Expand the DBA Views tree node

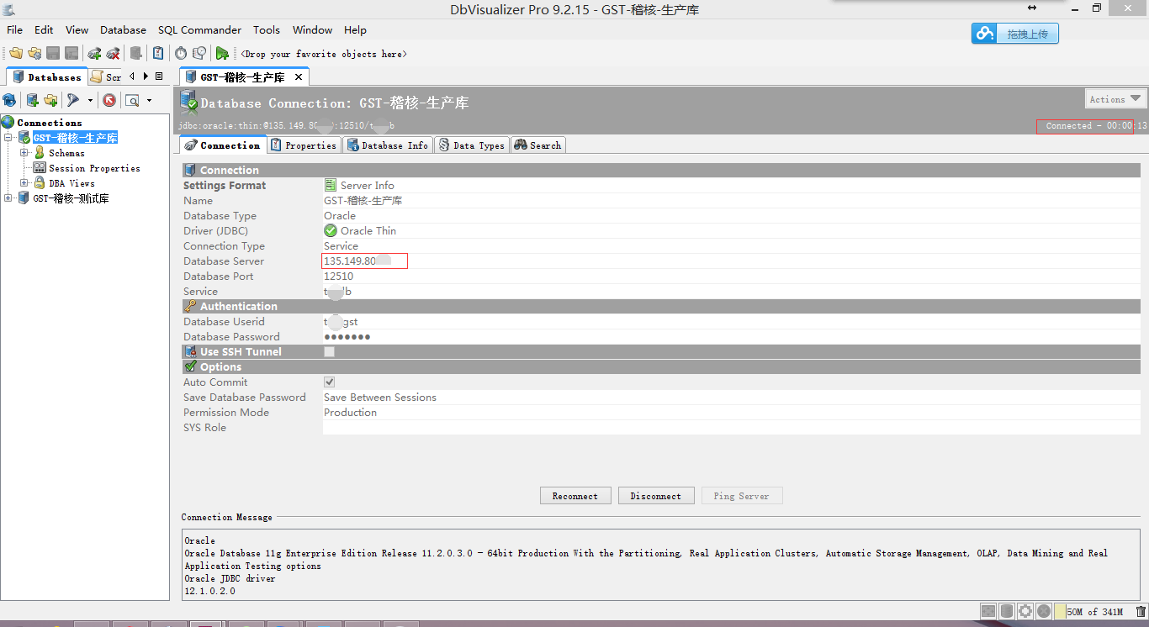24,183
